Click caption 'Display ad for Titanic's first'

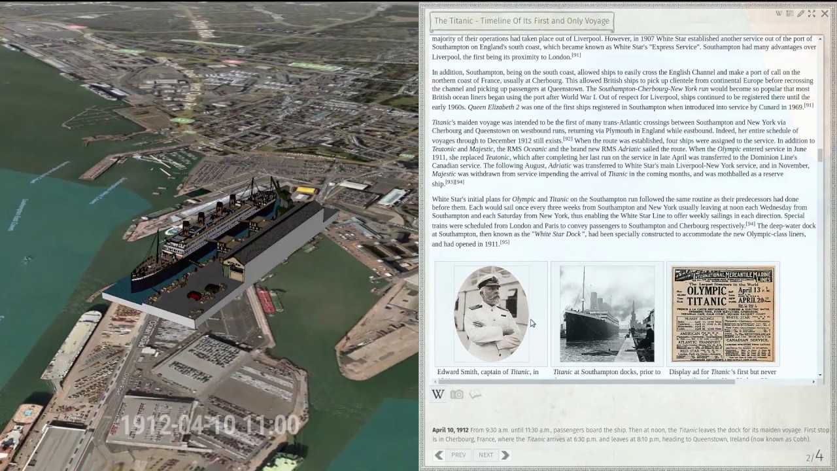[x=723, y=372]
